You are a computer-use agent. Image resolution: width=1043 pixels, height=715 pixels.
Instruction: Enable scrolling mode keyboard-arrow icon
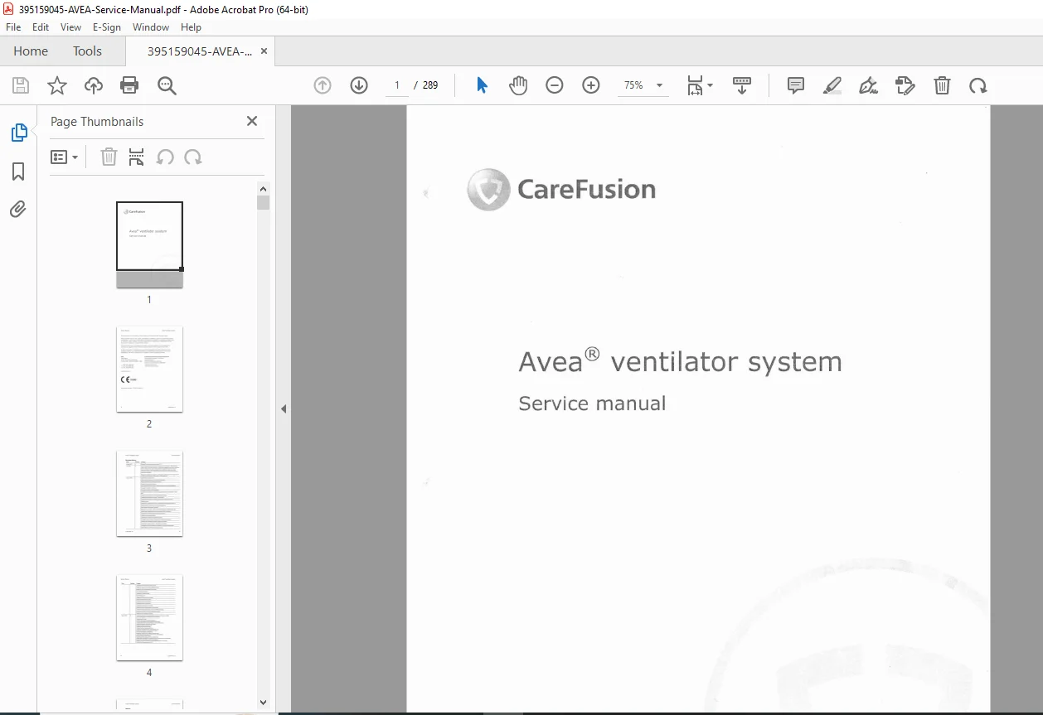pyautogui.click(x=742, y=85)
